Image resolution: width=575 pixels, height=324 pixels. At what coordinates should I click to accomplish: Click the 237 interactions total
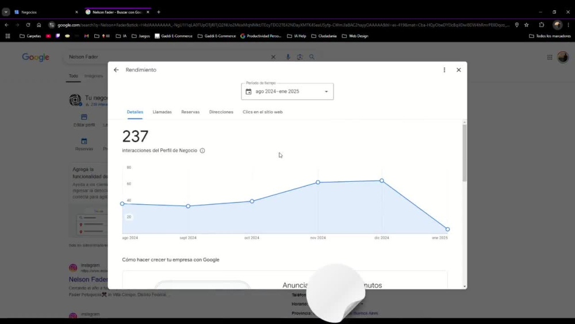[x=135, y=136]
